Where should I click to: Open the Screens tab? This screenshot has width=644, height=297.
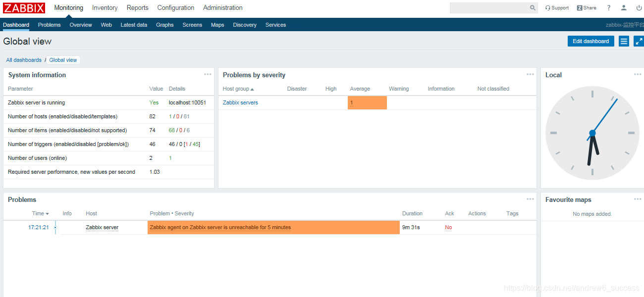[x=192, y=25]
